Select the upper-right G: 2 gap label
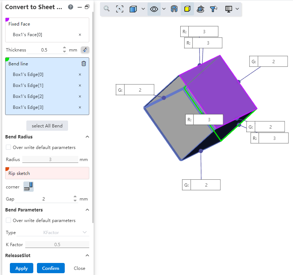The height and width of the screenshot is (275, 293). 268,61
